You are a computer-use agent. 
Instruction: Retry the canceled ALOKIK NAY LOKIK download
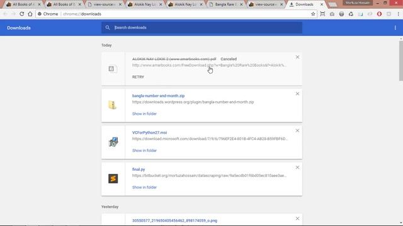click(x=138, y=77)
